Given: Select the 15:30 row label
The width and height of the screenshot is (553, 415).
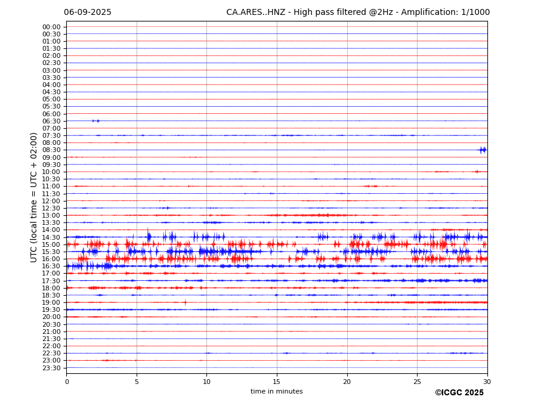Looking at the screenshot, I should pyautogui.click(x=51, y=252).
